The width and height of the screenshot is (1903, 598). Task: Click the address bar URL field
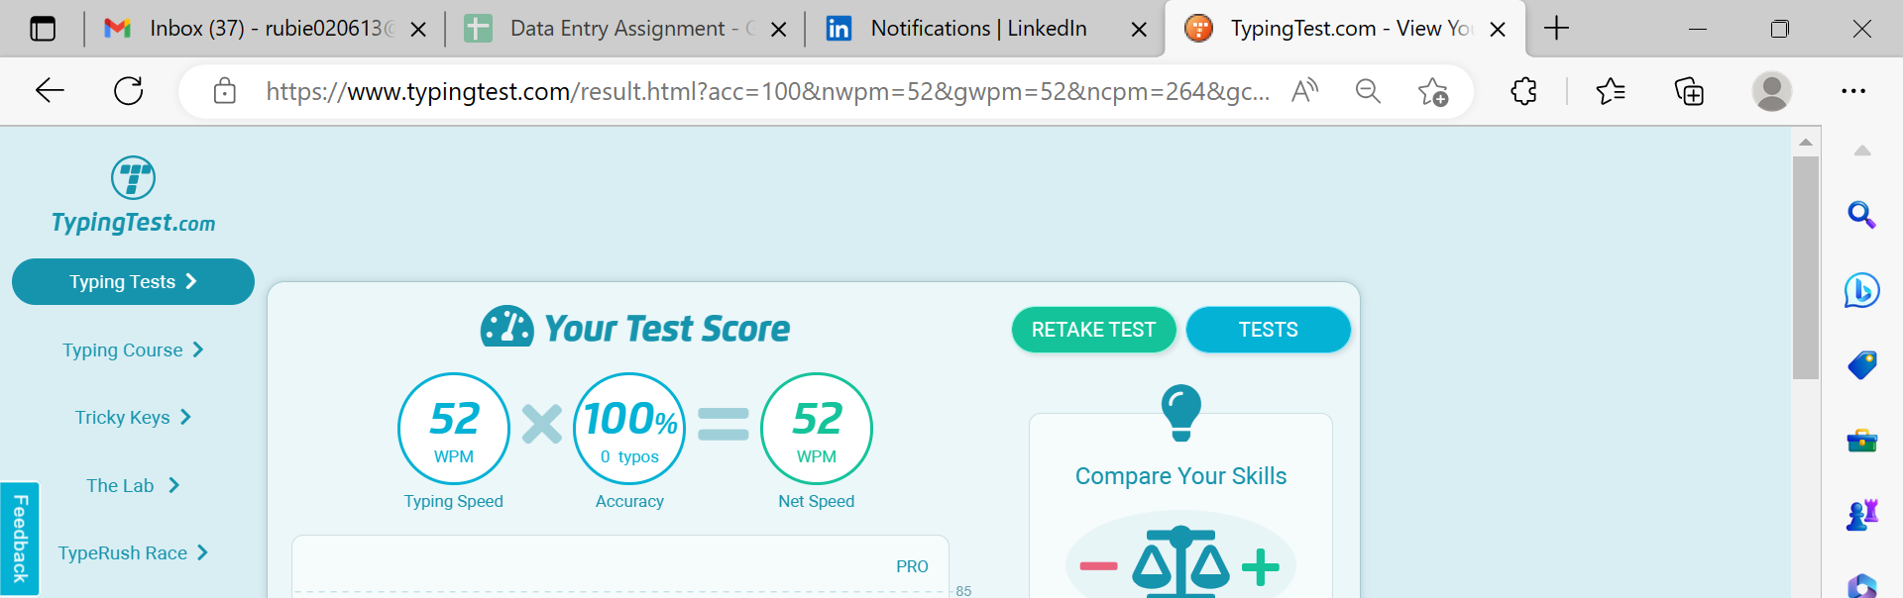tap(768, 91)
